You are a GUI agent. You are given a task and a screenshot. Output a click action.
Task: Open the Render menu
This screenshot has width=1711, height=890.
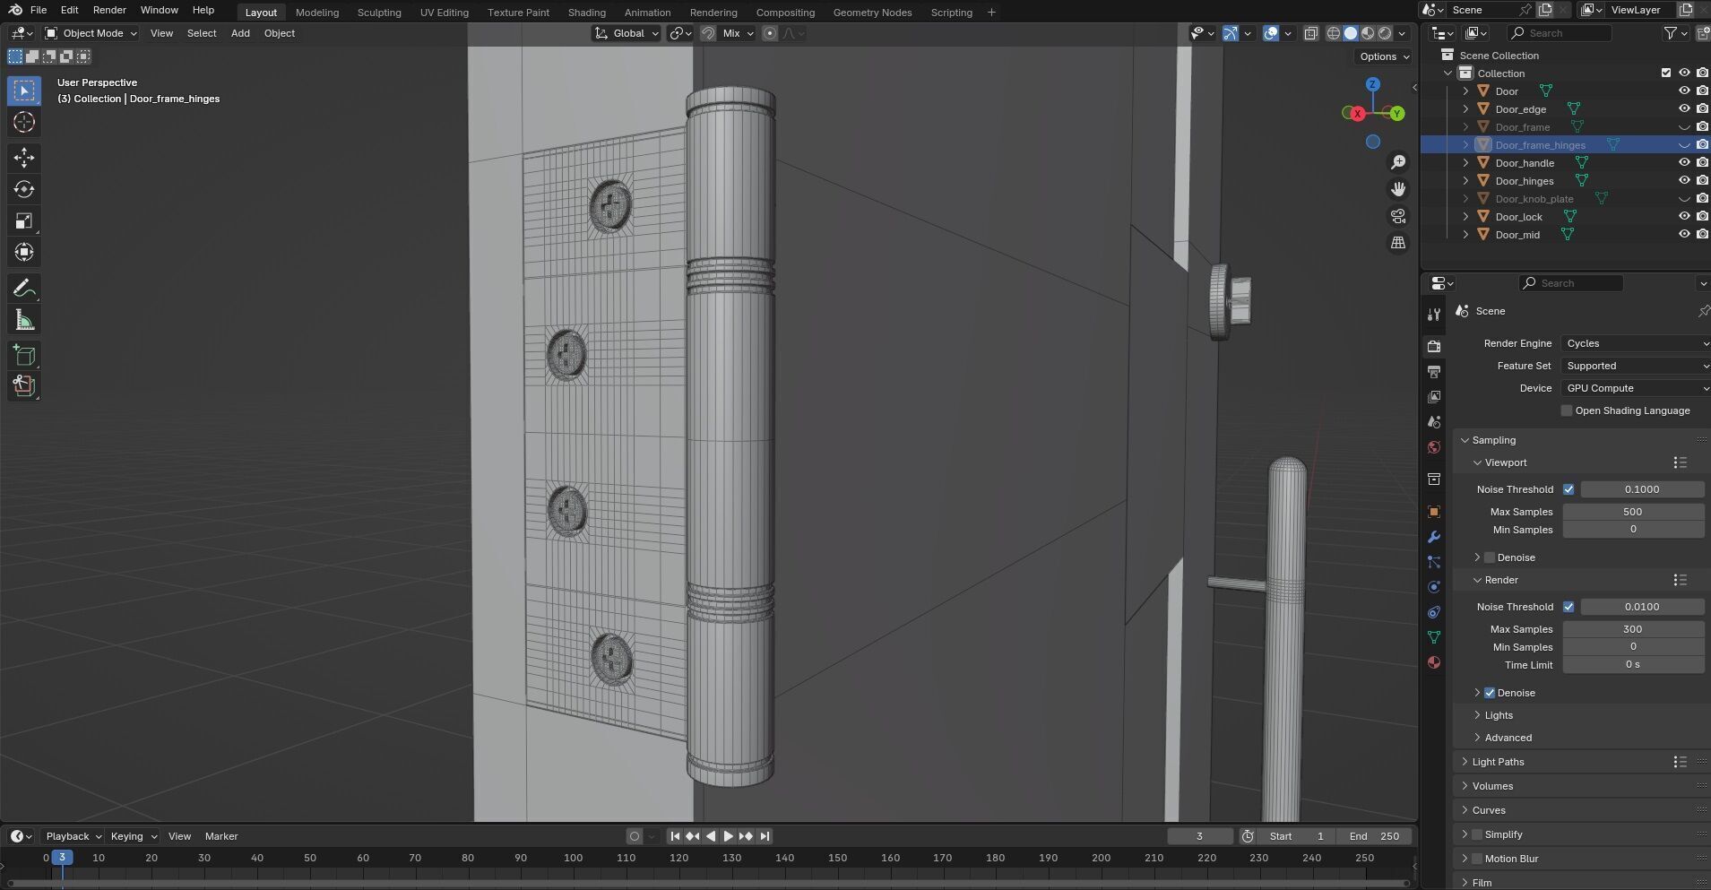pos(109,10)
